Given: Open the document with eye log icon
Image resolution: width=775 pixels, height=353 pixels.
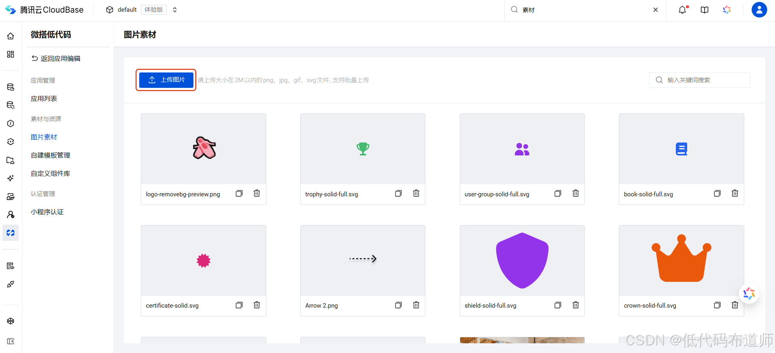Looking at the screenshot, I should coord(11,266).
